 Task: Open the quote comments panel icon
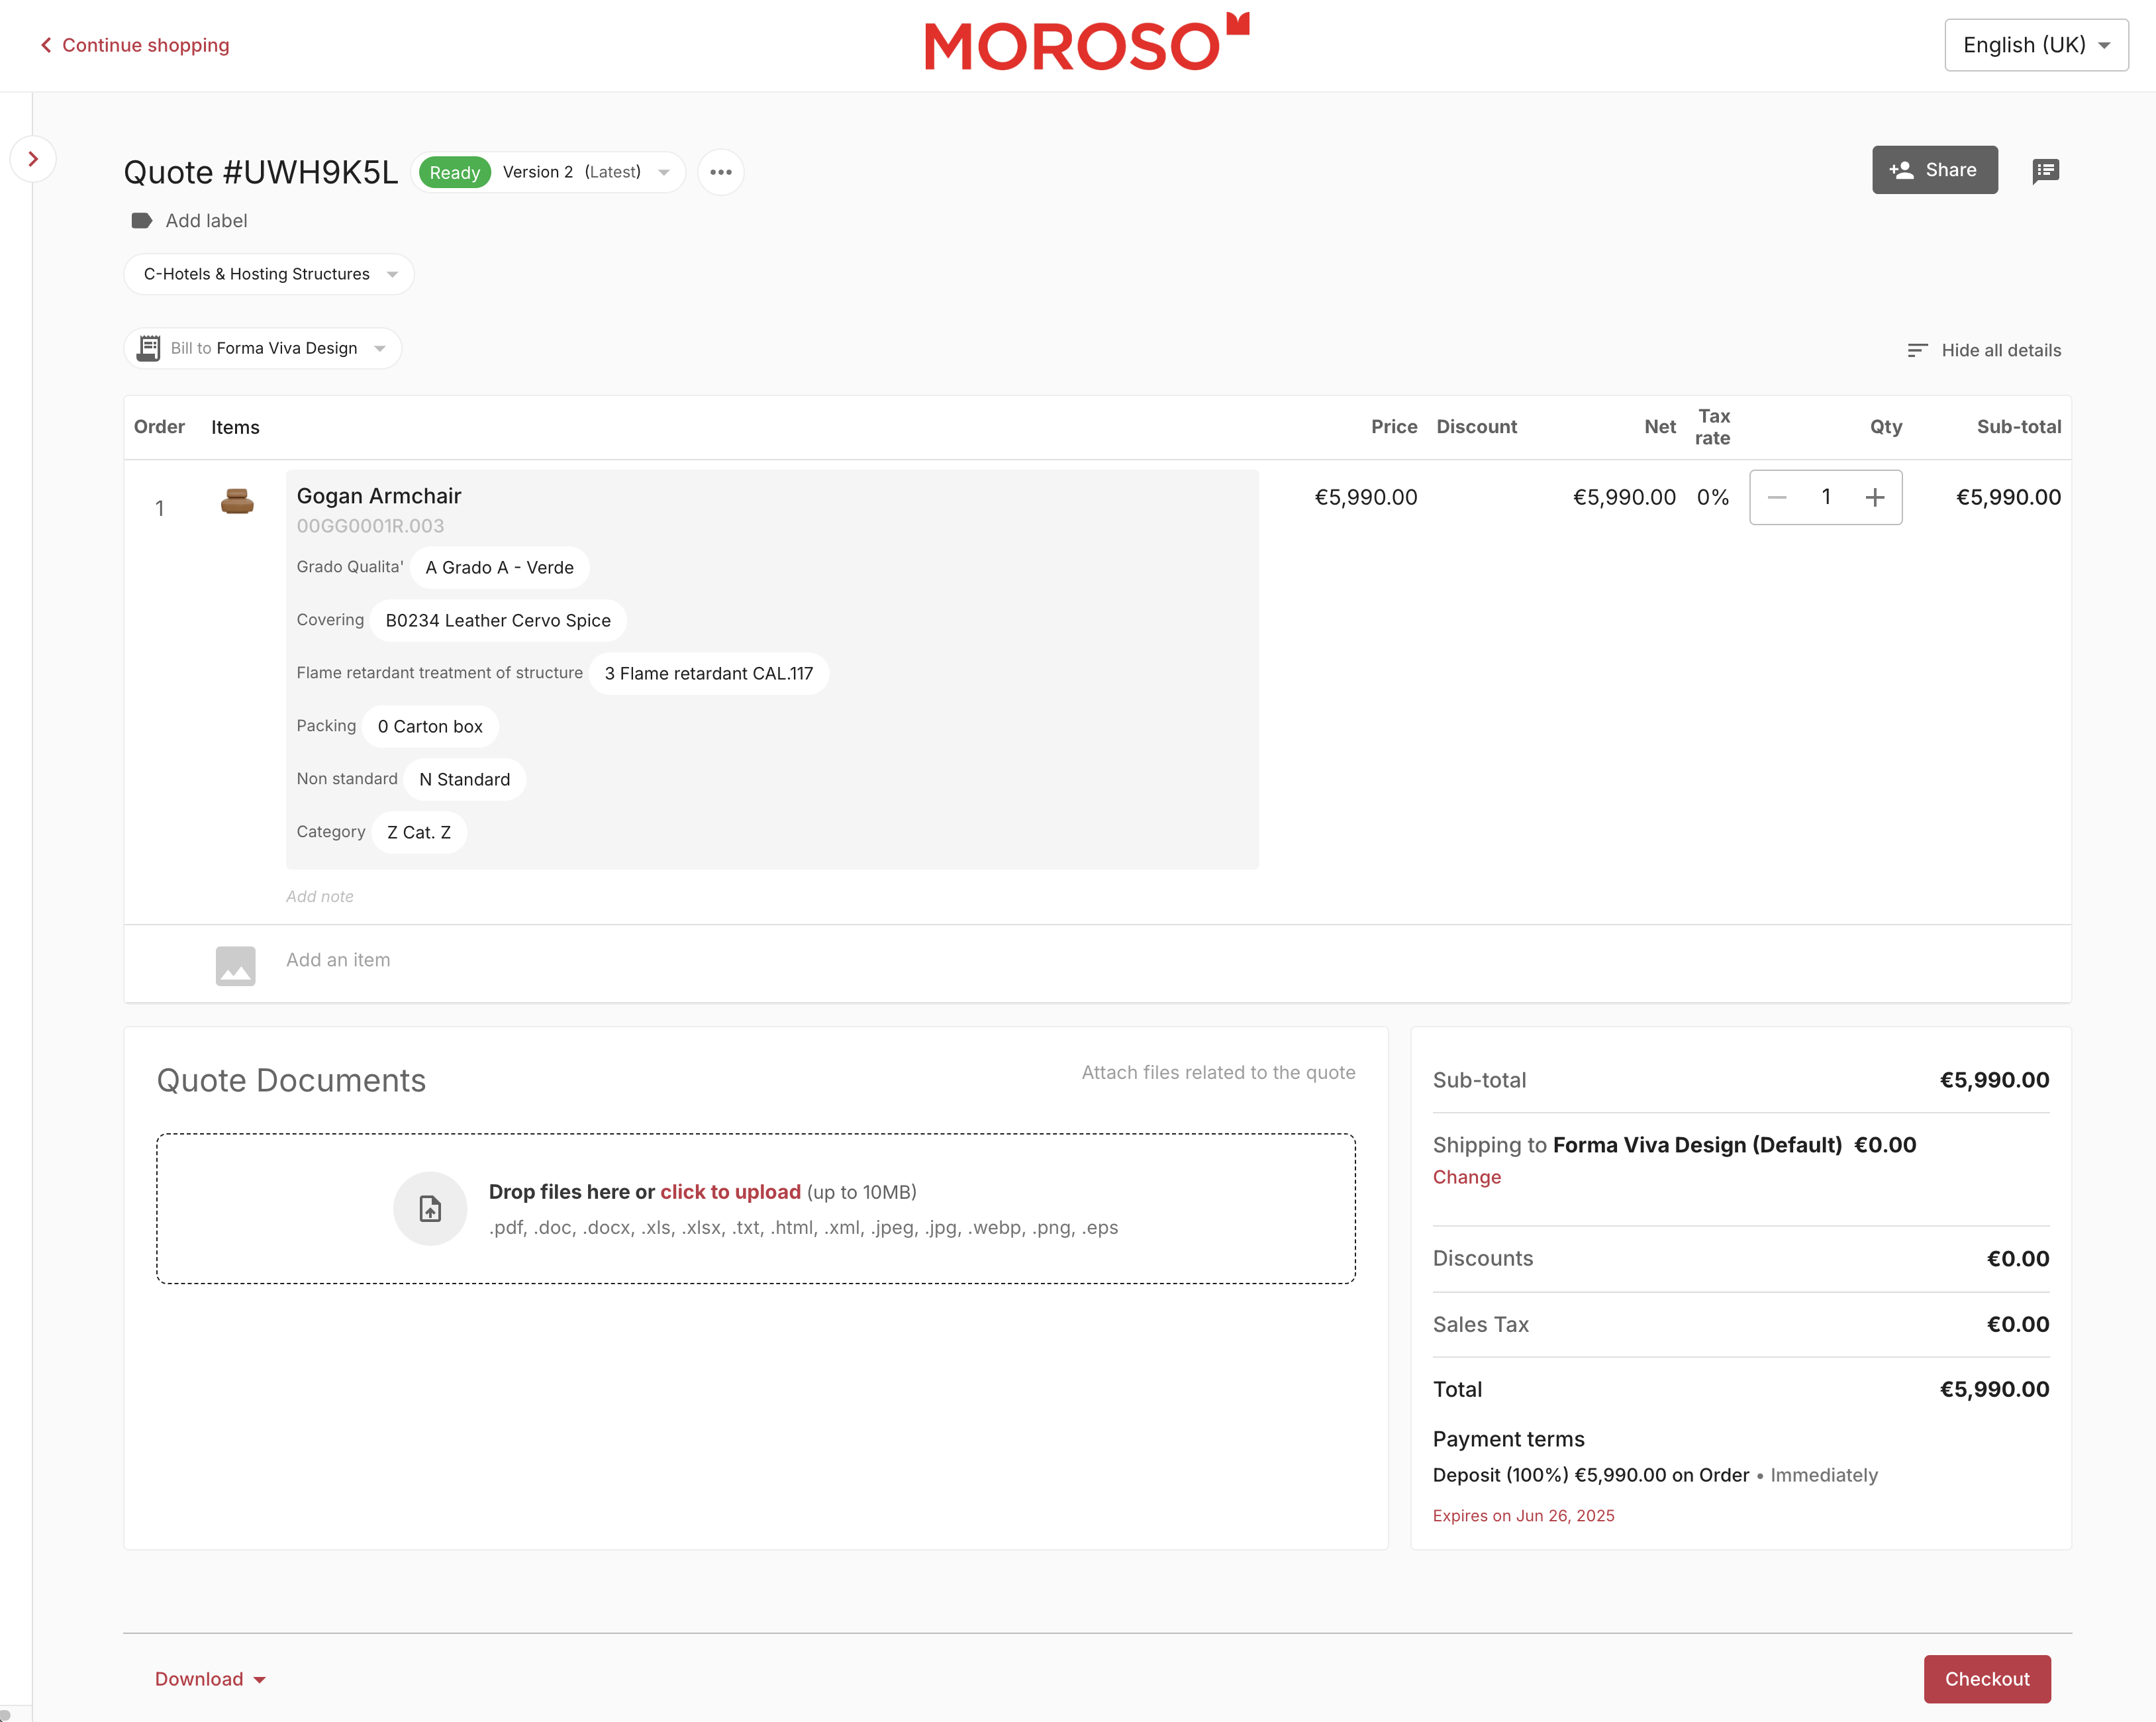coord(2045,171)
